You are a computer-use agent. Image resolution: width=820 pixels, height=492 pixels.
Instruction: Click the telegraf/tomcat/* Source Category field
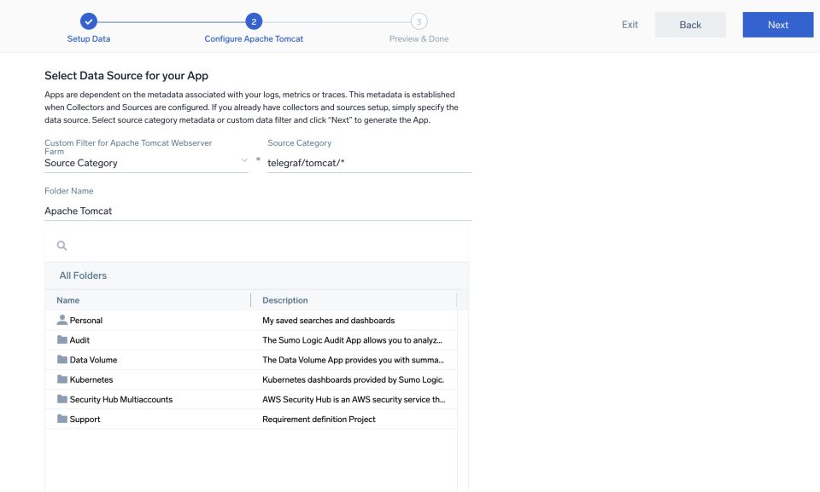[369, 162]
